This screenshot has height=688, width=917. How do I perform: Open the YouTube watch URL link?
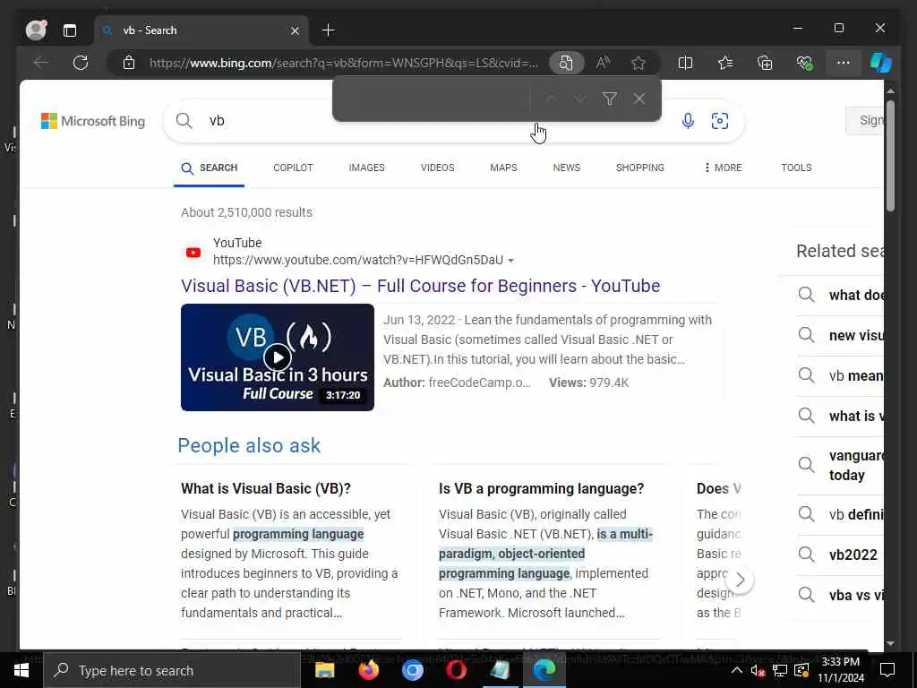click(x=358, y=260)
